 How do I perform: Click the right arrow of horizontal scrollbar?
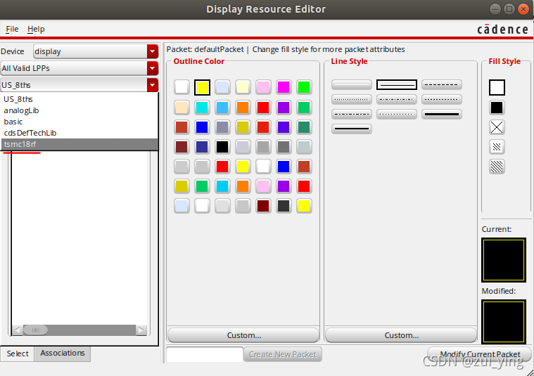point(141,330)
